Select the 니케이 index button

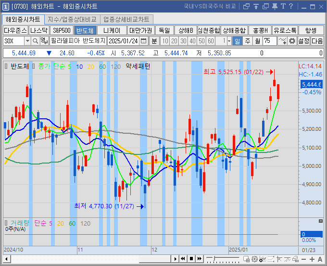pos(112,30)
